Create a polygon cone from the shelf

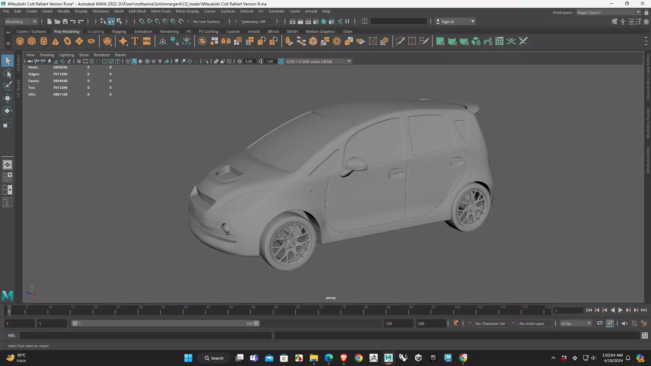pos(56,41)
